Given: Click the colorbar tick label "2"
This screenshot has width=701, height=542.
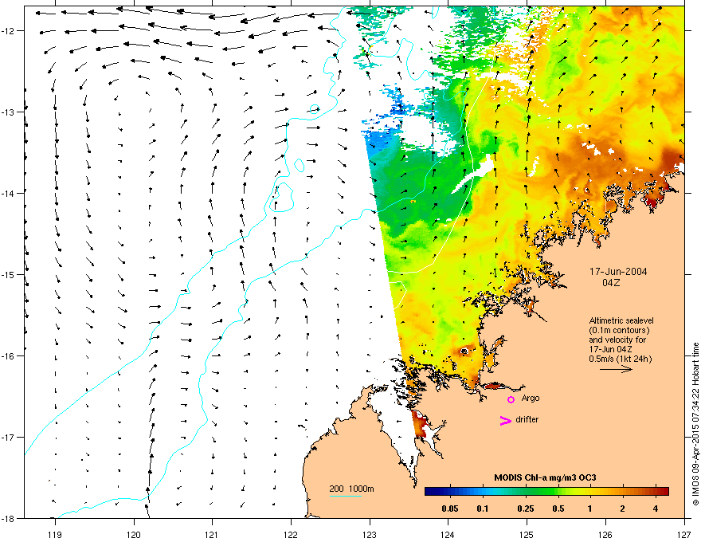Looking at the screenshot, I should (623, 509).
